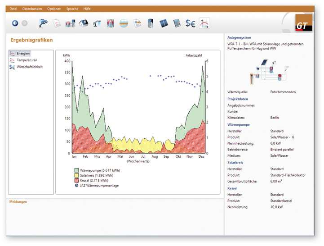Select Energien in the results list
This screenshot has height=246, width=324.
(x=23, y=54)
